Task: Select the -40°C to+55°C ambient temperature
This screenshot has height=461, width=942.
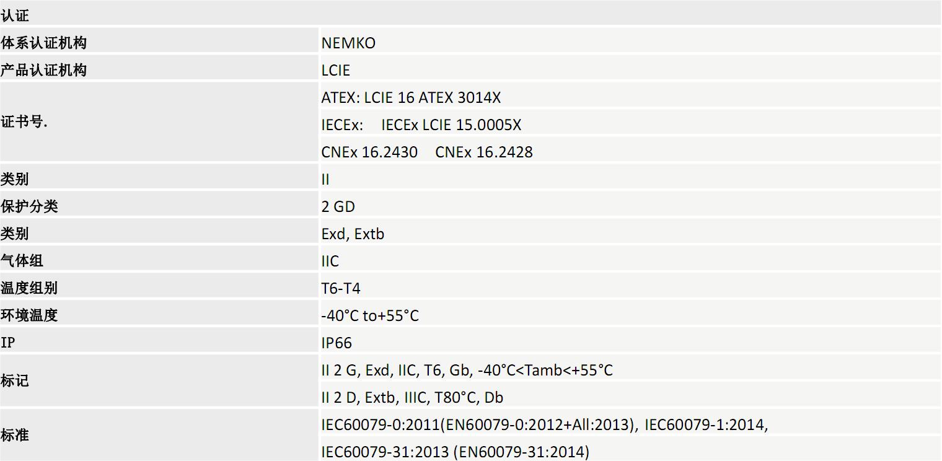Action: [x=370, y=315]
